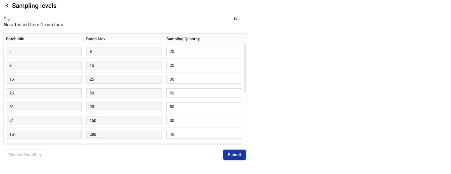The width and height of the screenshot is (451, 174).
Task: Click the Batch Max field showing 8
Action: tap(124, 52)
